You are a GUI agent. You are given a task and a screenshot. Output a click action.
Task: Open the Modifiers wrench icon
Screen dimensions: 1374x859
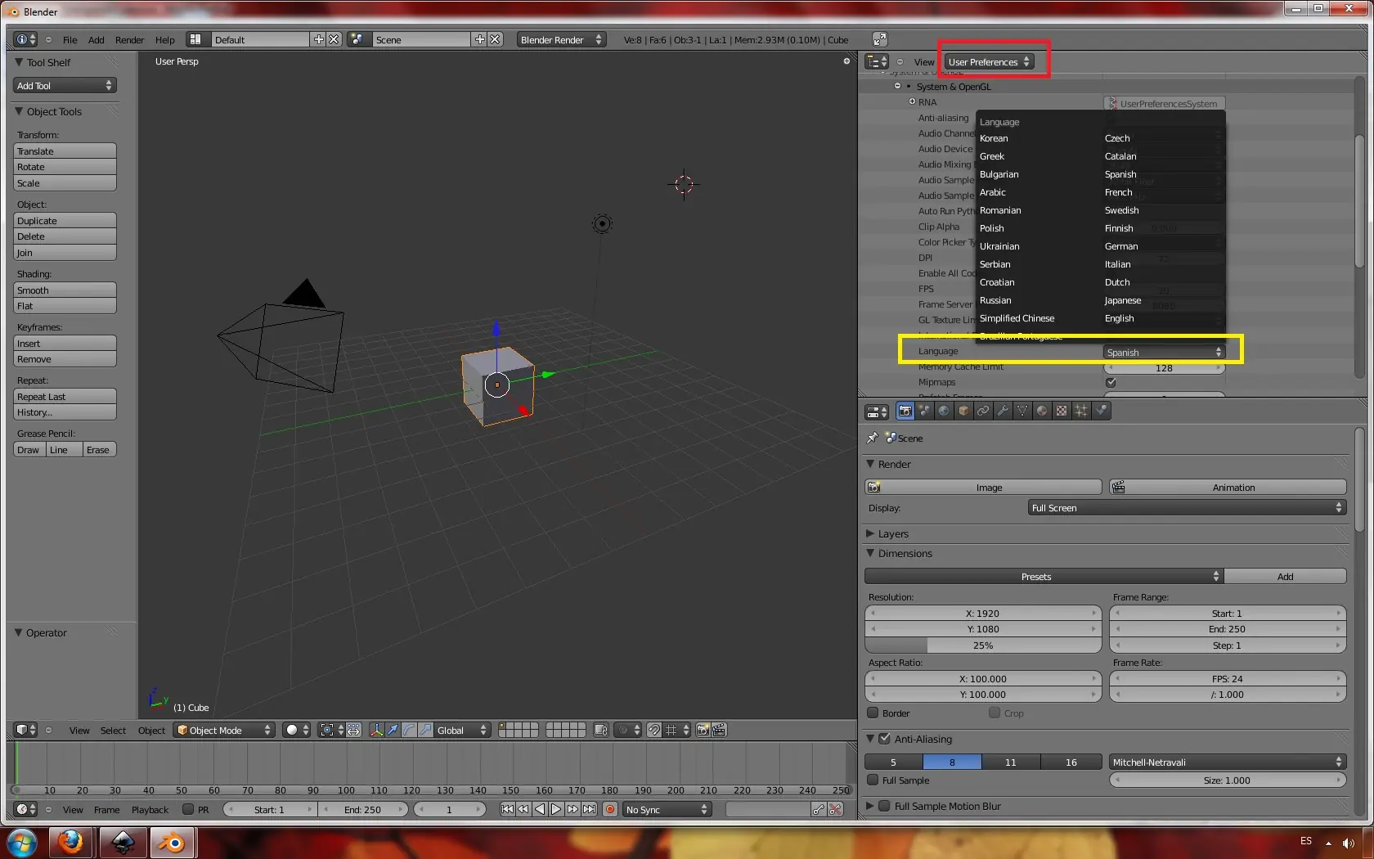tap(1003, 411)
